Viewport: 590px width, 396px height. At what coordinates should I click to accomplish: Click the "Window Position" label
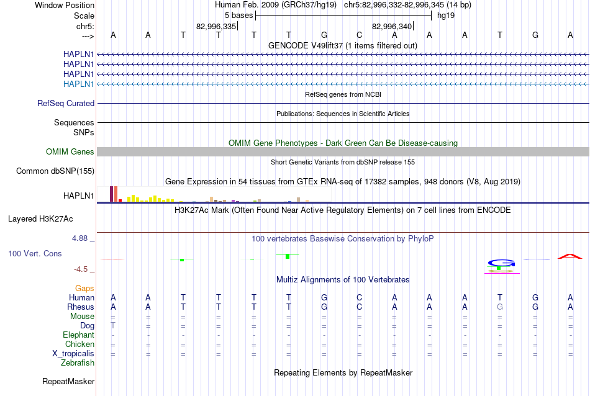[x=65, y=5]
